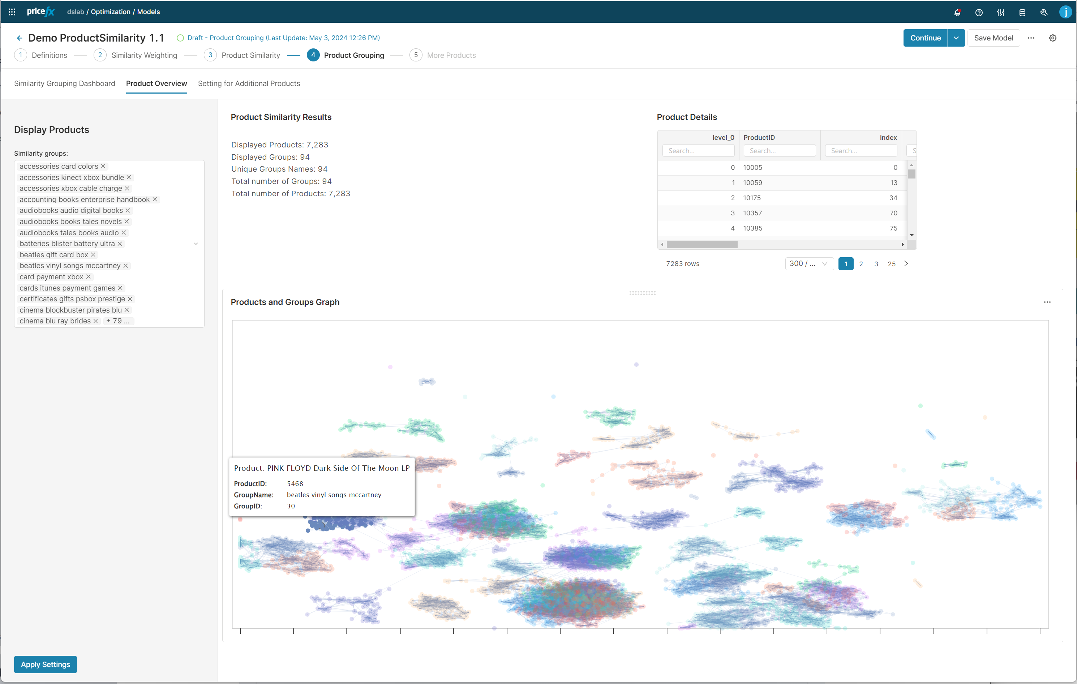1077x684 pixels.
Task: Expand the Continue button dropdown arrow
Action: pos(956,38)
